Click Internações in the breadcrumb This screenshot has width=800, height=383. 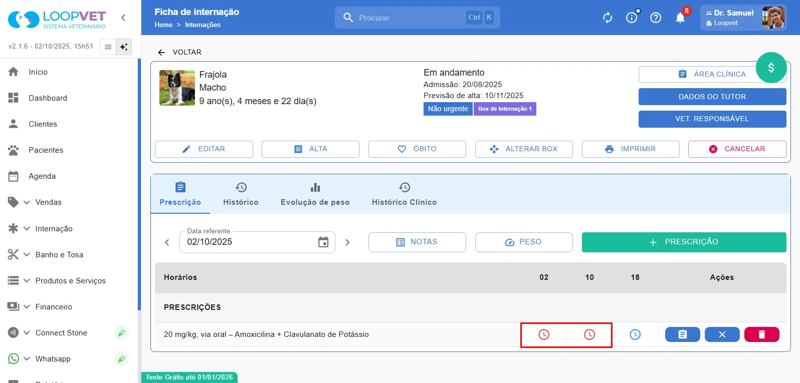coord(203,25)
